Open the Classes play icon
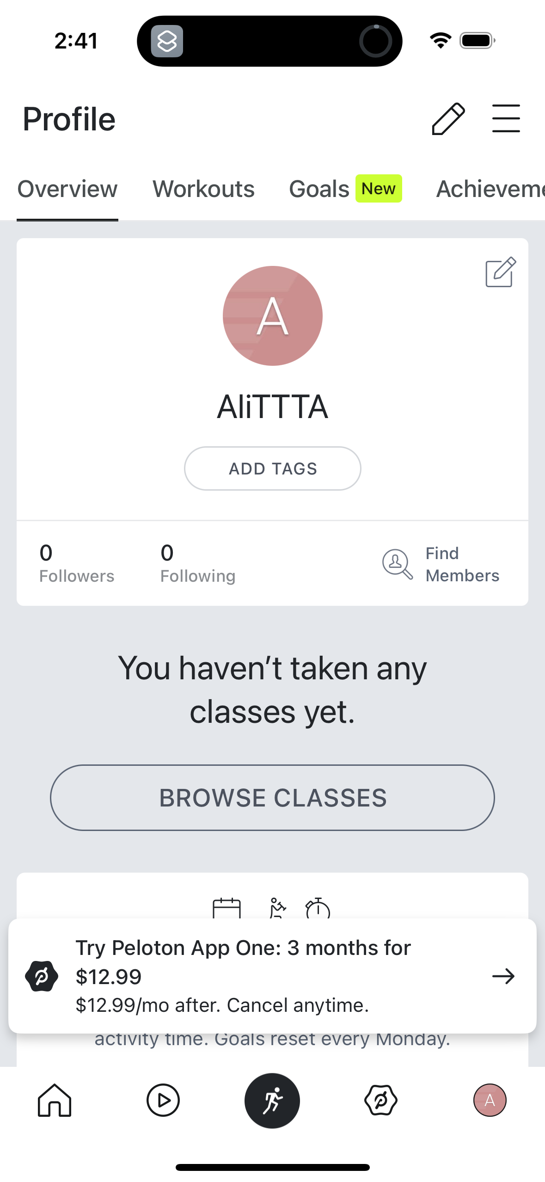 163,1100
